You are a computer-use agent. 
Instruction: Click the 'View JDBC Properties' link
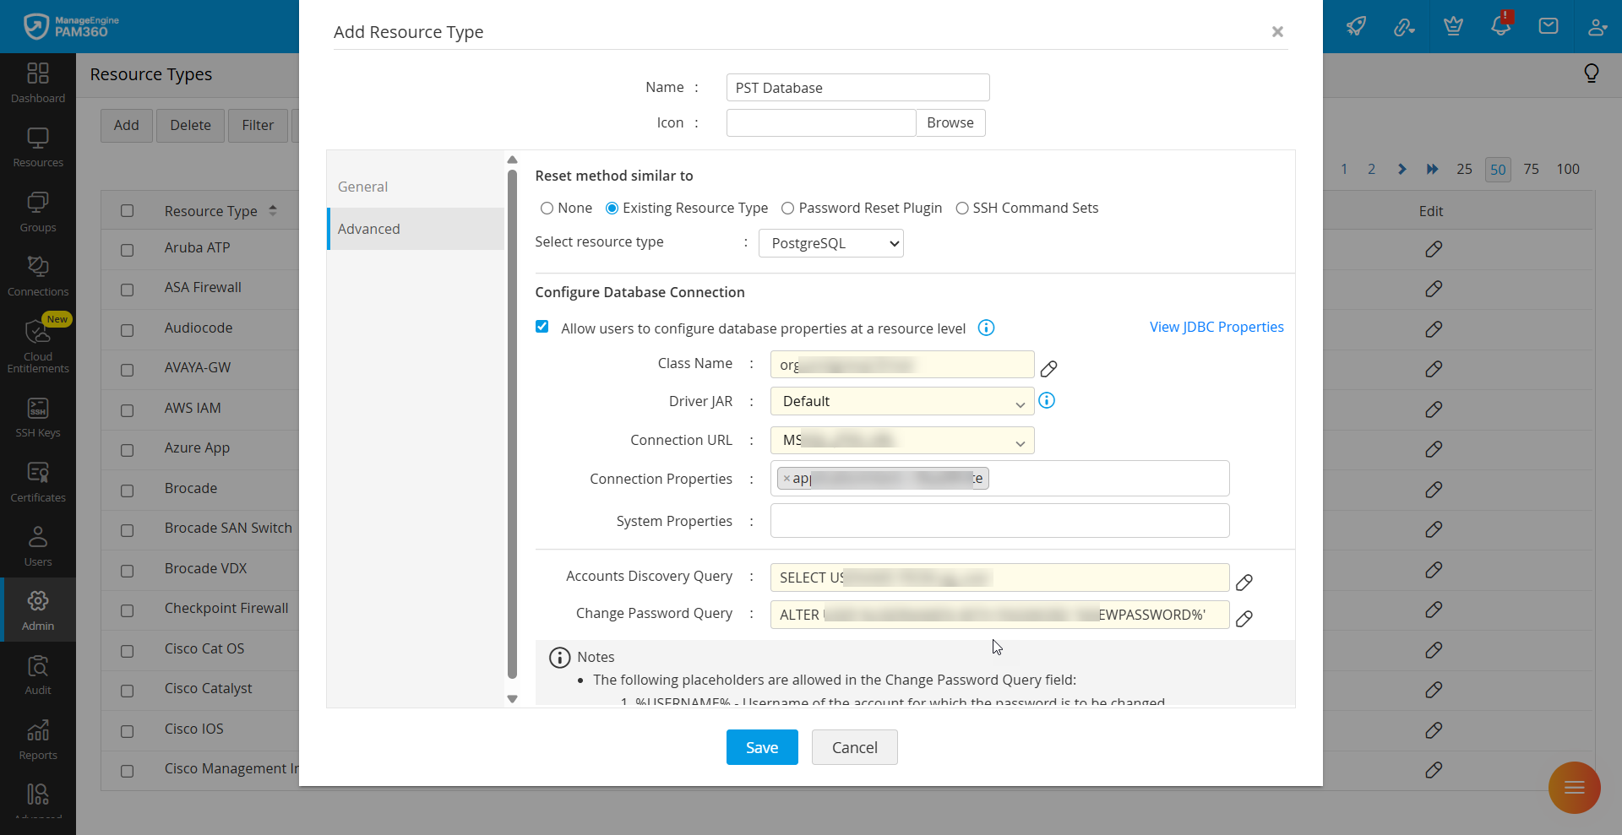coord(1216,327)
